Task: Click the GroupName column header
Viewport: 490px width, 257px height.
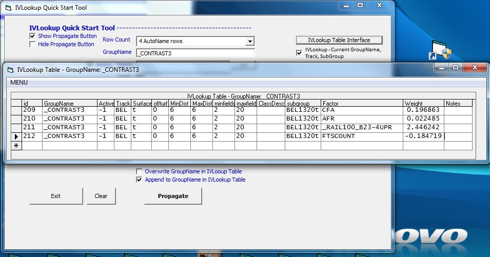Action: (x=70, y=103)
